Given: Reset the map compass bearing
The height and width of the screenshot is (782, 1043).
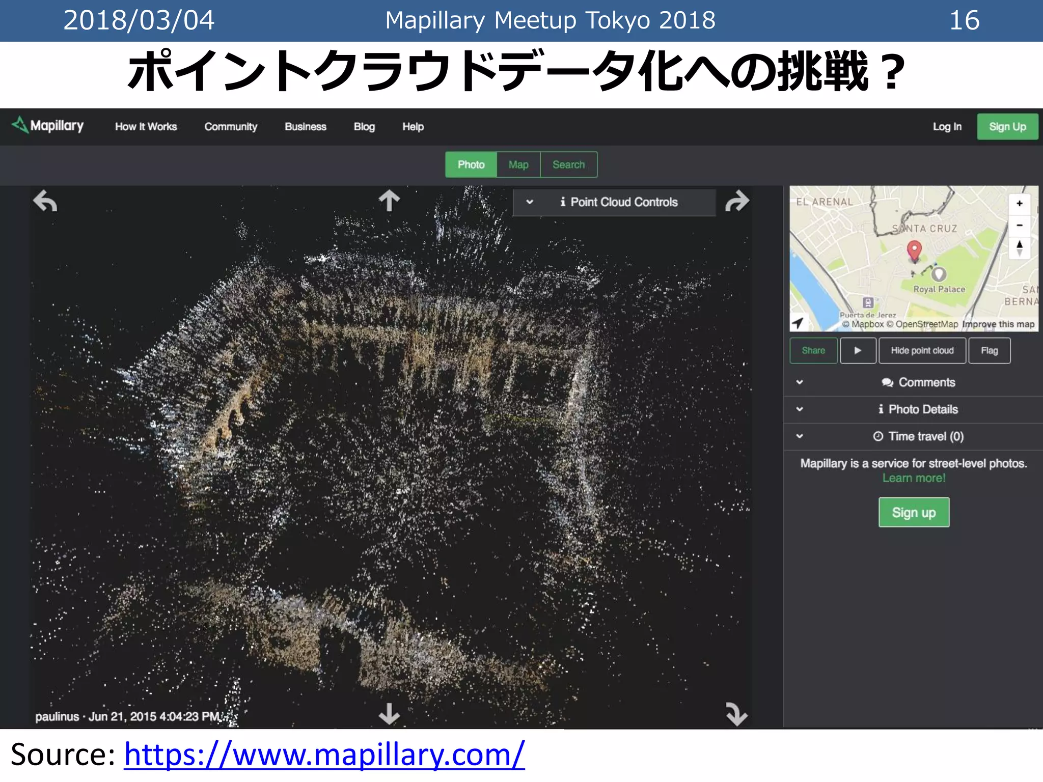Looking at the screenshot, I should pos(1019,248).
